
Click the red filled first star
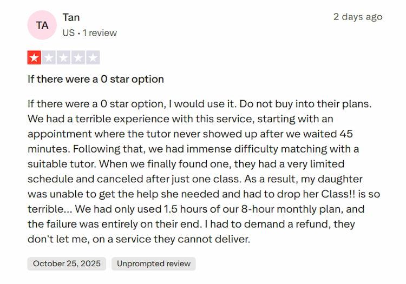(34, 58)
